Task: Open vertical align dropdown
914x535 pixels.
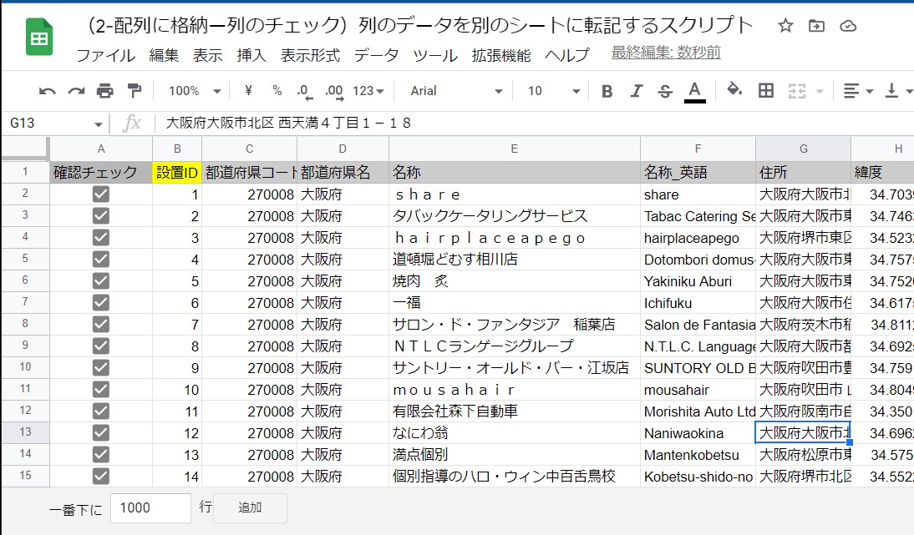Action: (898, 91)
